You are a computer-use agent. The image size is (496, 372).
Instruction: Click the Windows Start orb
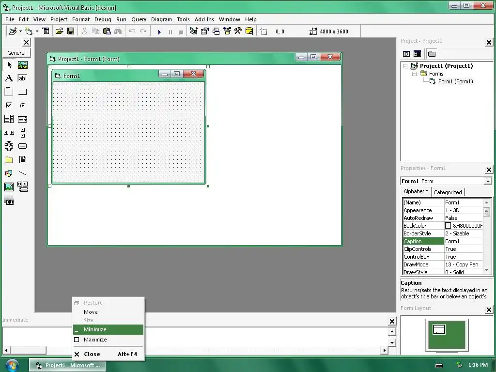(12, 365)
